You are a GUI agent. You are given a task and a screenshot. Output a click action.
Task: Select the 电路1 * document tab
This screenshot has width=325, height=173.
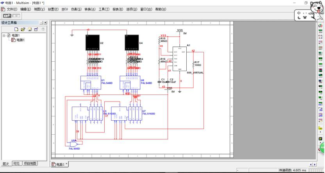(60, 164)
